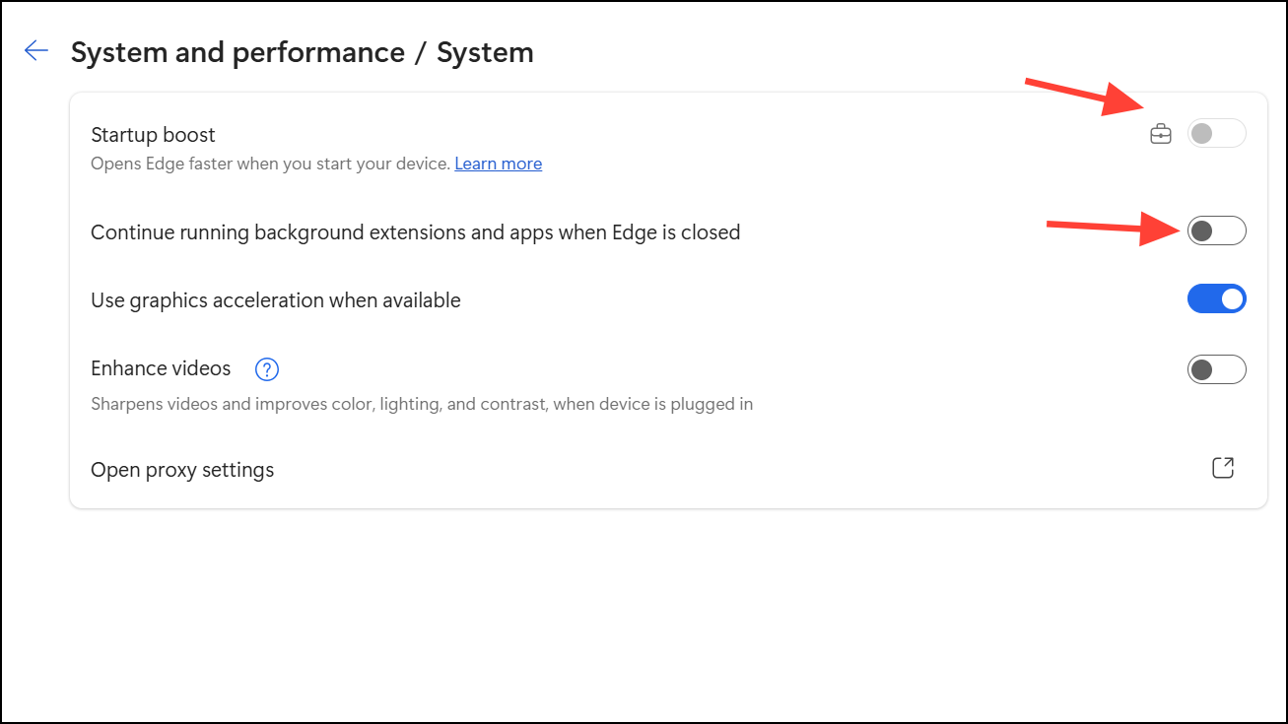Click the external link icon for proxy settings

tap(1222, 468)
